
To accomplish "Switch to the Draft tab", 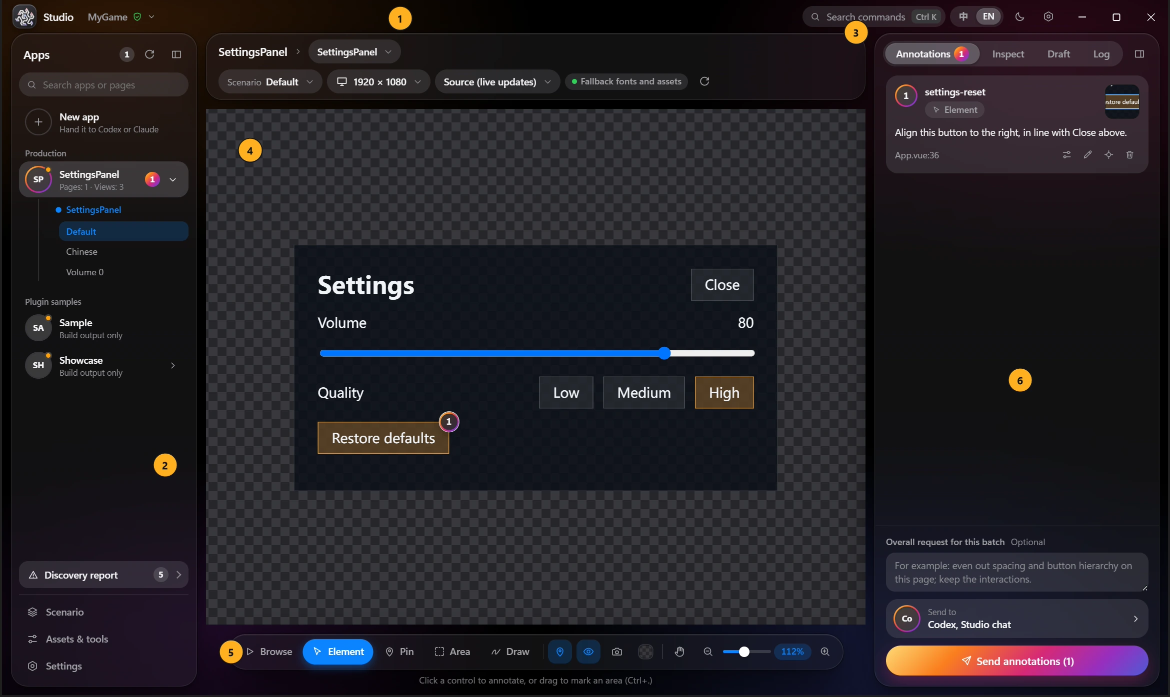I will pos(1058,54).
